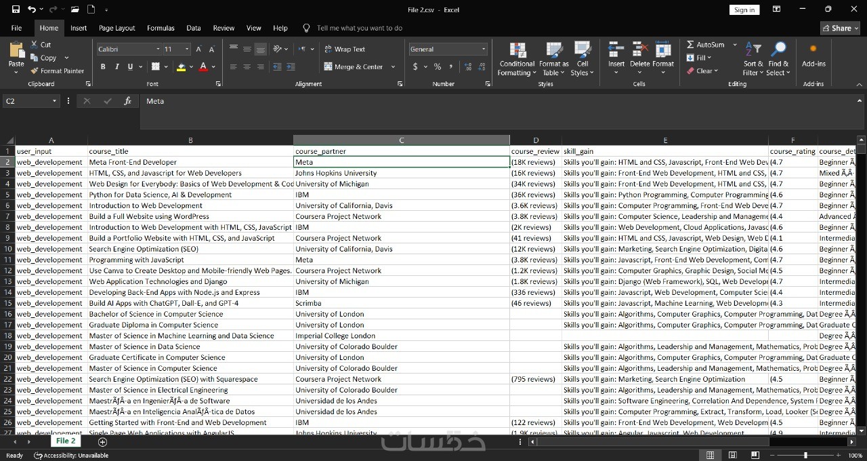Screen dimensions: 867x461
Task: Toggle Italic formatting
Action: [x=117, y=66]
